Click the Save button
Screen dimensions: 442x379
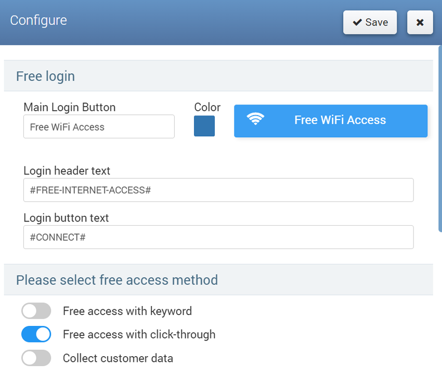tap(370, 22)
